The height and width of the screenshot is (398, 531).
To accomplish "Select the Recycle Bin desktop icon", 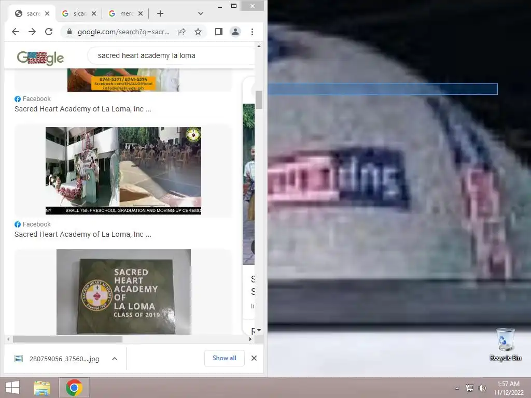I will 505,344.
